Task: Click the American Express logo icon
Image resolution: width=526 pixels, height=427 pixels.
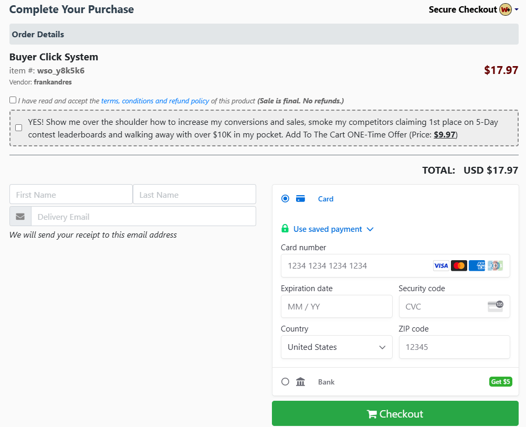Action: coord(477,266)
